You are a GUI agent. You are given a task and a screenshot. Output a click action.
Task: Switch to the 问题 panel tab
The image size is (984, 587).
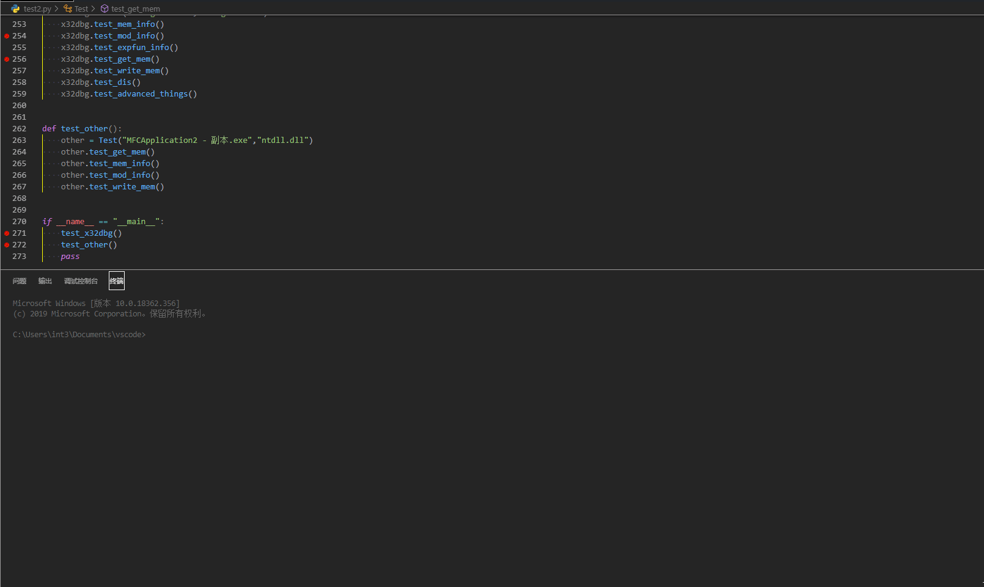[x=20, y=281]
